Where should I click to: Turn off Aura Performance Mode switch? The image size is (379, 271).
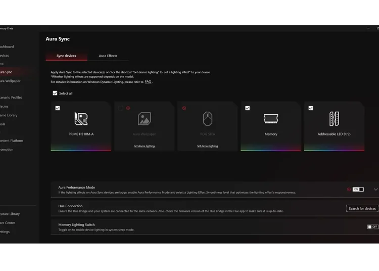[x=358, y=189]
